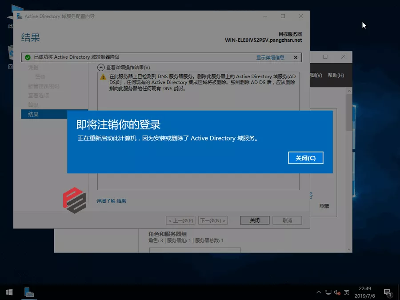Select the 结果 step in wizard sidebar
400x300 pixels.
pos(33,114)
